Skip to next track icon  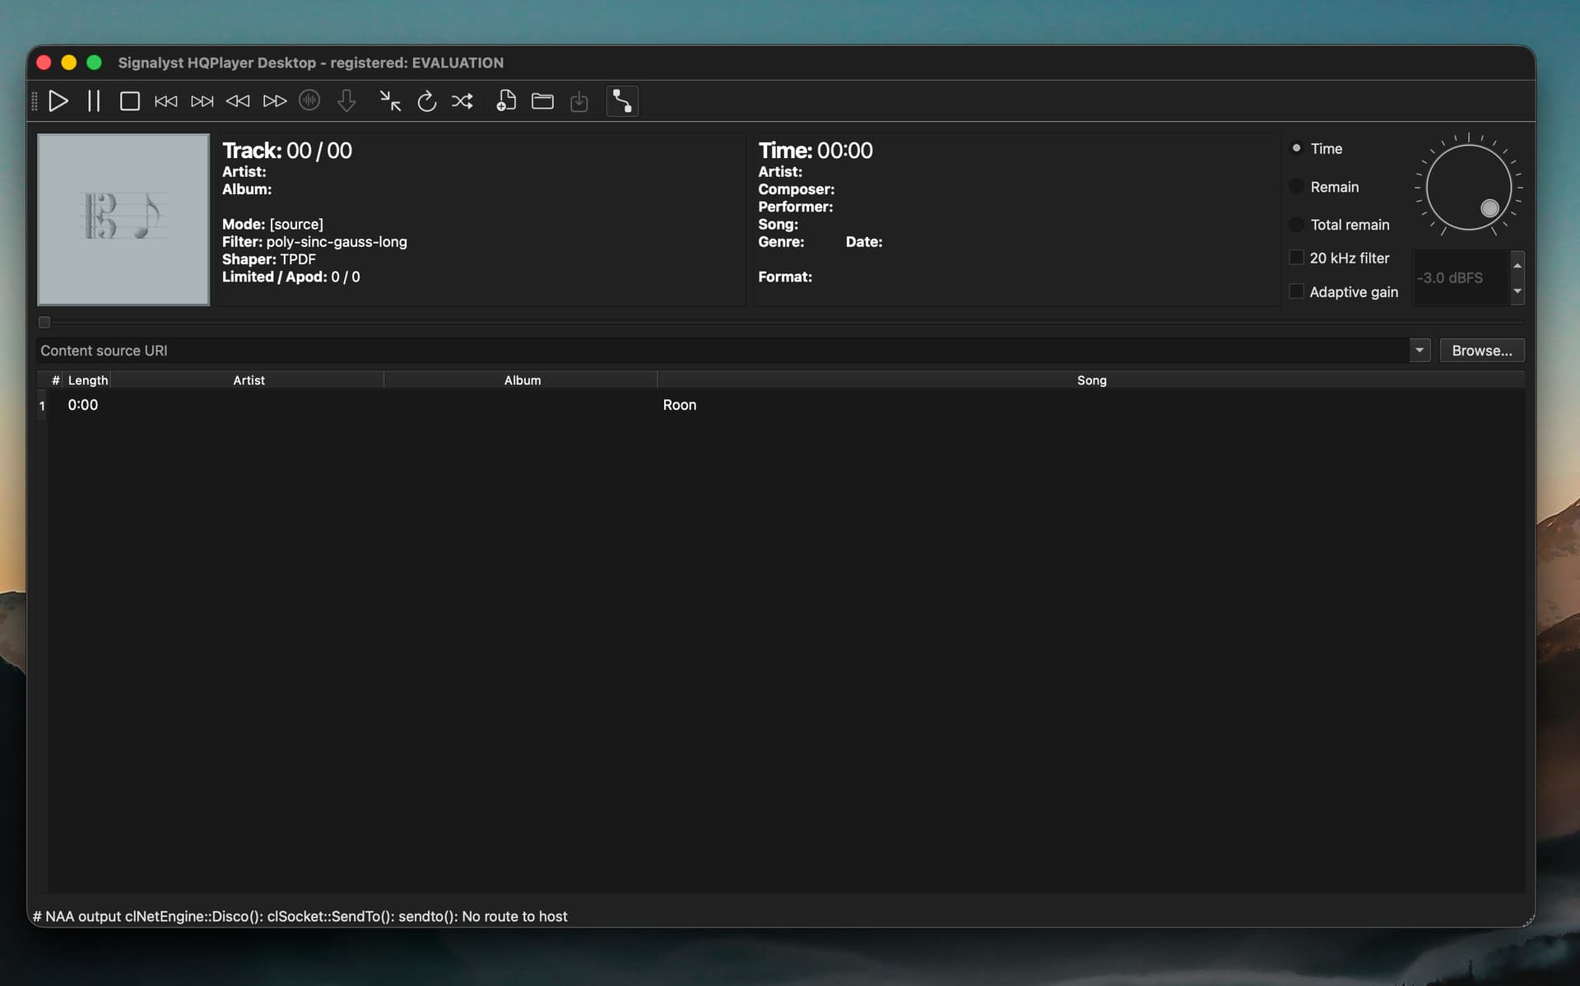click(202, 101)
